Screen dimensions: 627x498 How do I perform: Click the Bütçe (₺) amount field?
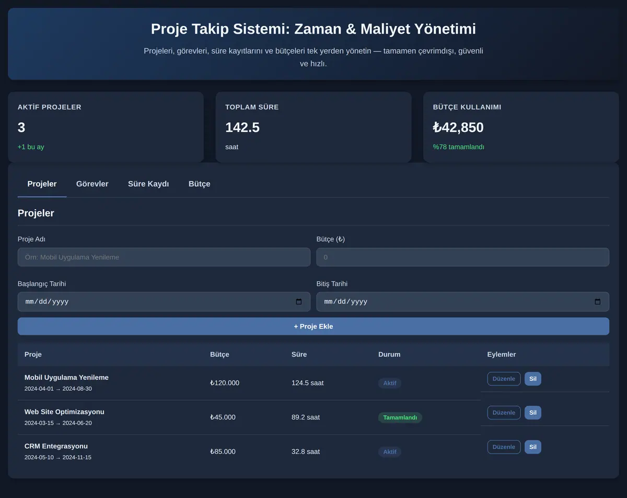[463, 257]
